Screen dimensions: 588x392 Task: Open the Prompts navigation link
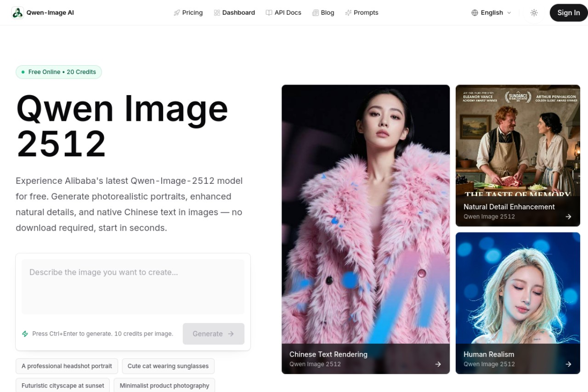362,13
